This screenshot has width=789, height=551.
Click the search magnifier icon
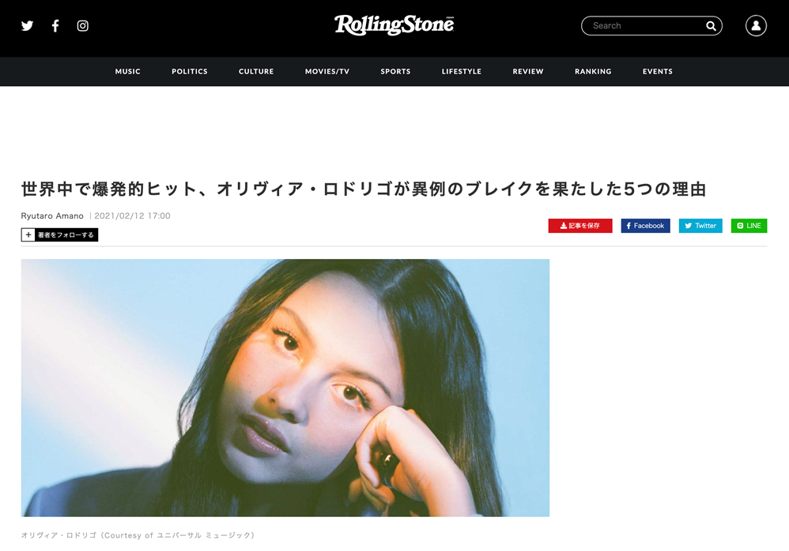click(711, 25)
